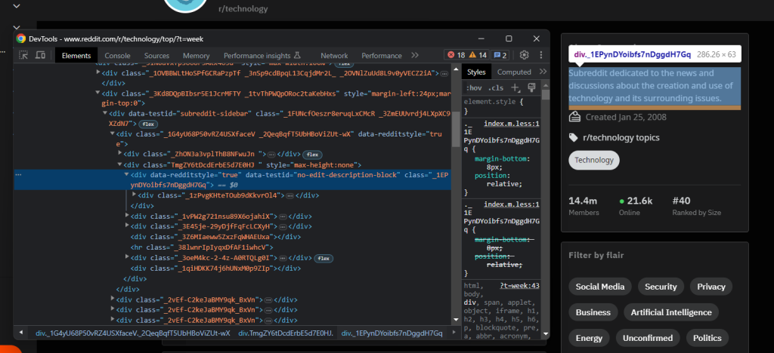The height and width of the screenshot is (353, 774).
Task: Switch to the Computed styles tab
Action: click(x=514, y=72)
